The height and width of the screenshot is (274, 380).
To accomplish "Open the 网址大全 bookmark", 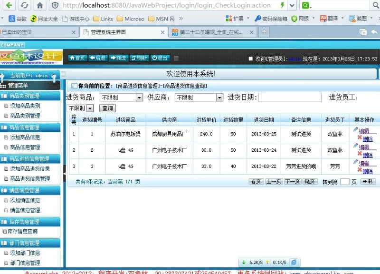I will point(44,19).
